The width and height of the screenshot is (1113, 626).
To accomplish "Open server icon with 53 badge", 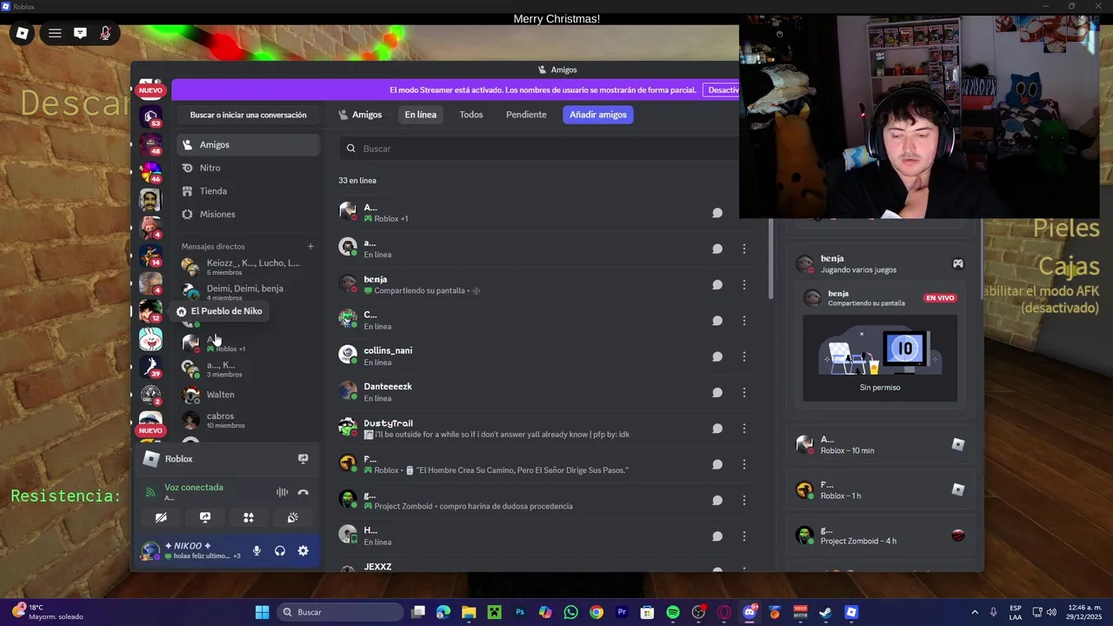I will pyautogui.click(x=150, y=116).
